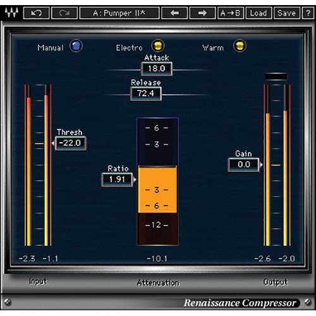The width and height of the screenshot is (316, 316).
Task: Click the Renaissance Compressor title label
Action: (240, 303)
